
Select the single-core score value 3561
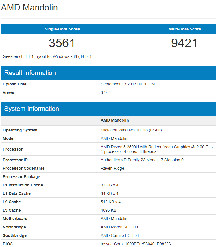point(62,43)
